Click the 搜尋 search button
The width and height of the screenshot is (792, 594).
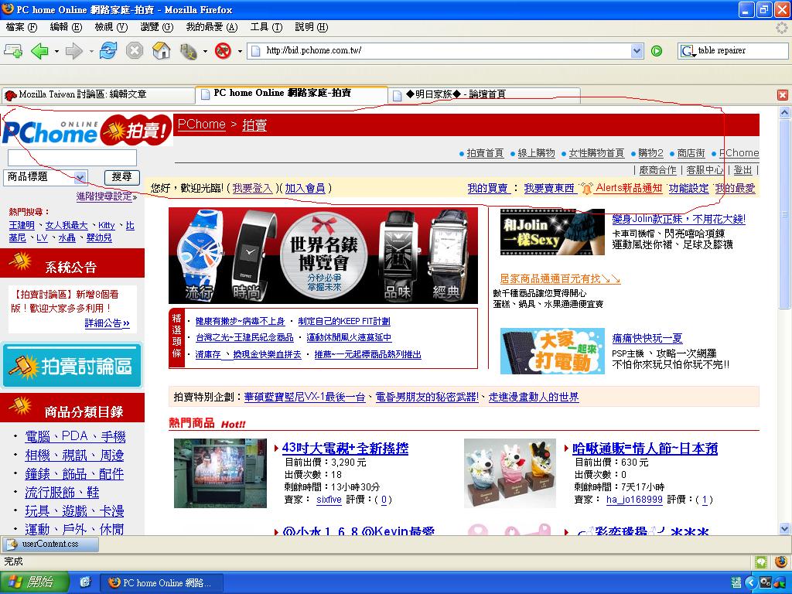121,177
